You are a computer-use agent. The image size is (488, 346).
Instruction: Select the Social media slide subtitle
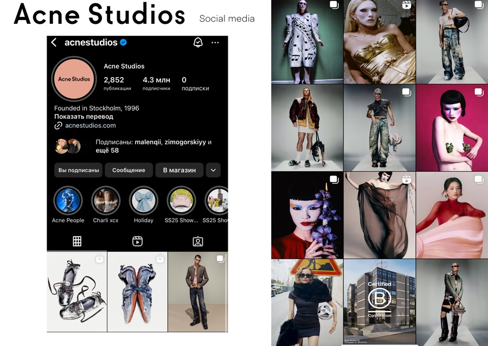pos(227,18)
